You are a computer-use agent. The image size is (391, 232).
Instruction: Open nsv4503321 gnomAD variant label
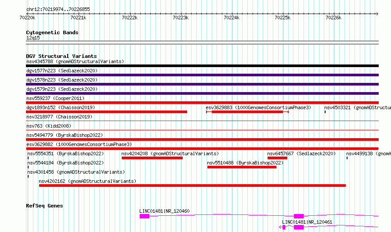coord(357,107)
